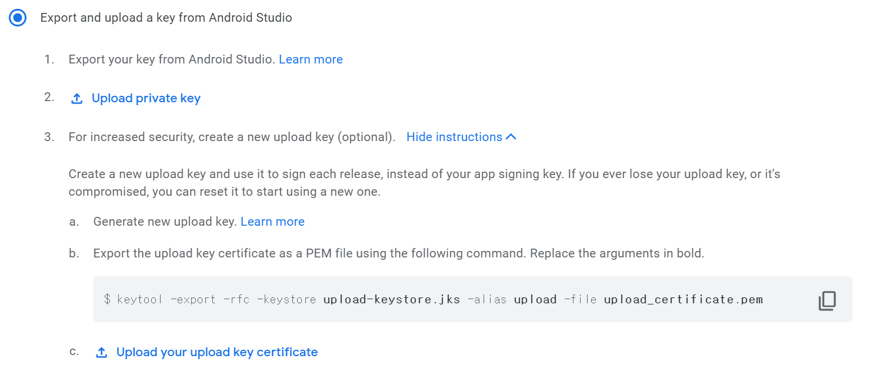Click Upload your upload key certificate link
The height and width of the screenshot is (375, 870).
pos(217,352)
